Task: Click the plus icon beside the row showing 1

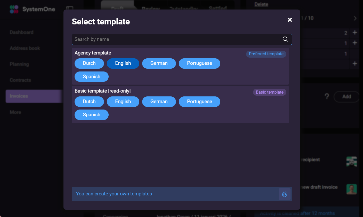Action: [354, 43]
